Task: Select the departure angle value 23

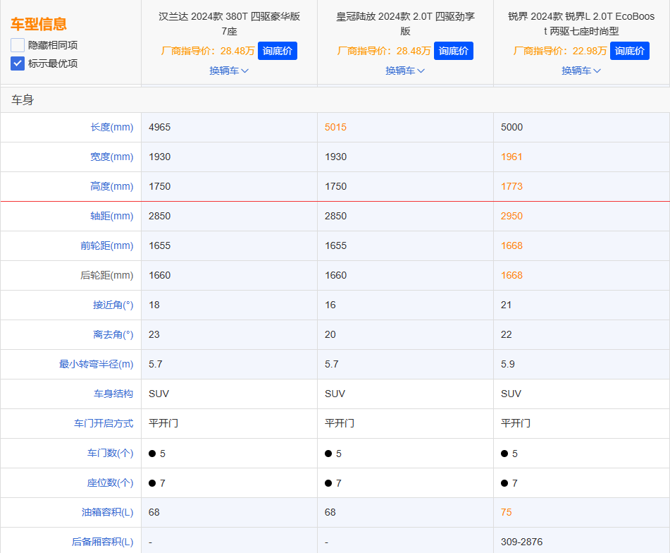Action: pyautogui.click(x=154, y=334)
